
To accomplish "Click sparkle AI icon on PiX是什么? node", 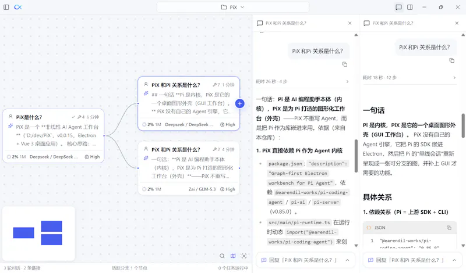I will pyautogui.click(x=10, y=126).
